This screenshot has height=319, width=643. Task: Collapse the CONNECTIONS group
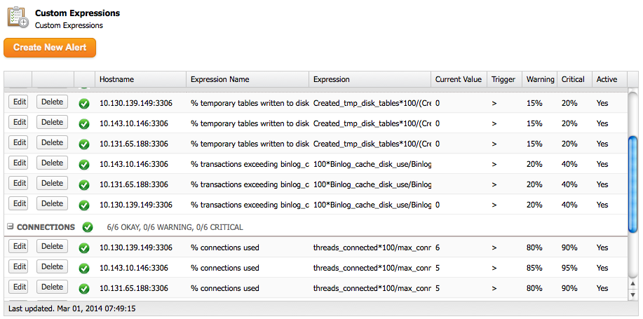point(11,227)
